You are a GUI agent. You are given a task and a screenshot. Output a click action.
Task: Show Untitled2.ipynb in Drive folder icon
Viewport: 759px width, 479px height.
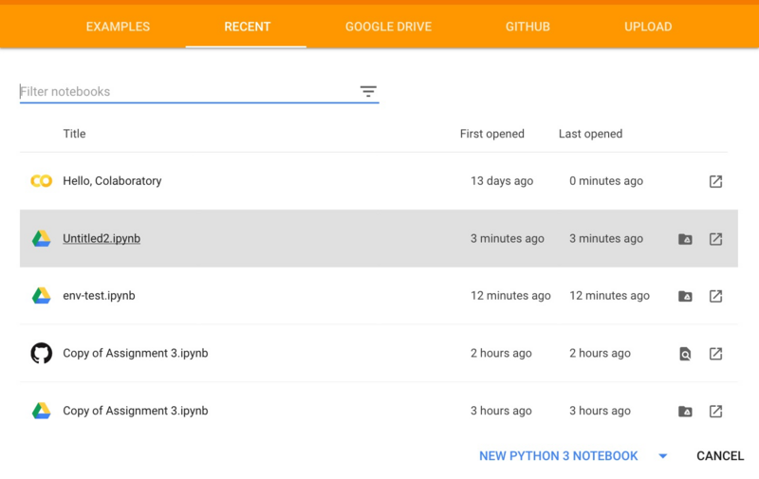tap(685, 239)
